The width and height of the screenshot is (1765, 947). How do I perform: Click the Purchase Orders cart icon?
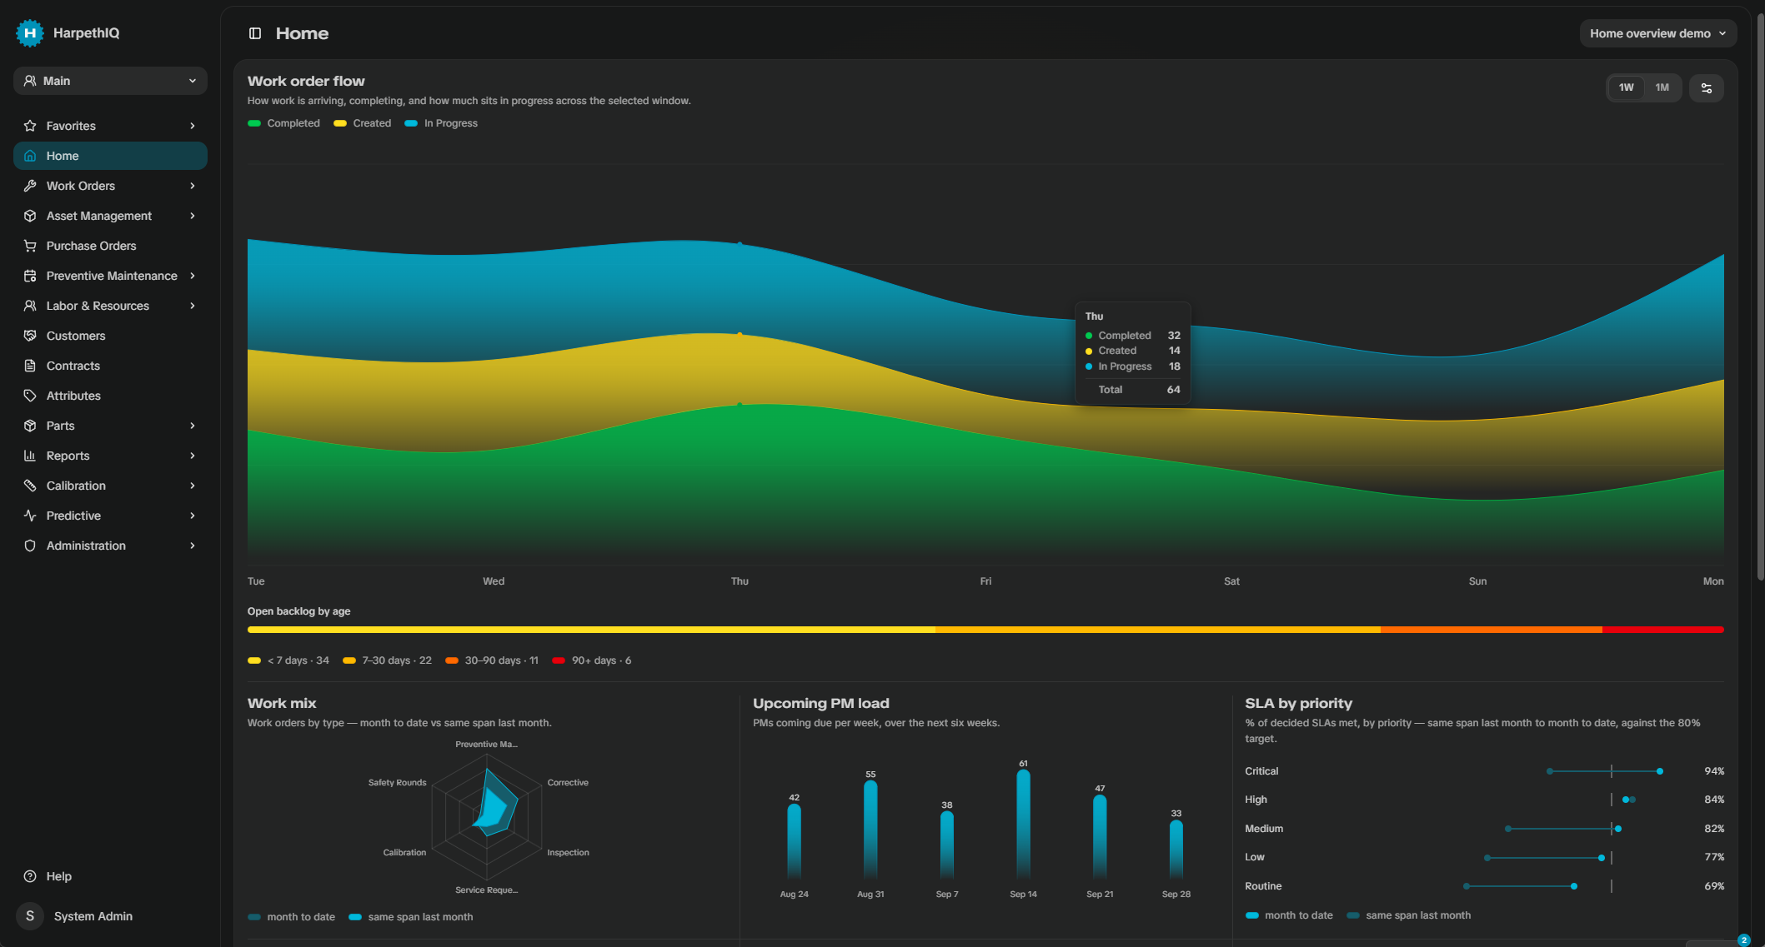[30, 246]
